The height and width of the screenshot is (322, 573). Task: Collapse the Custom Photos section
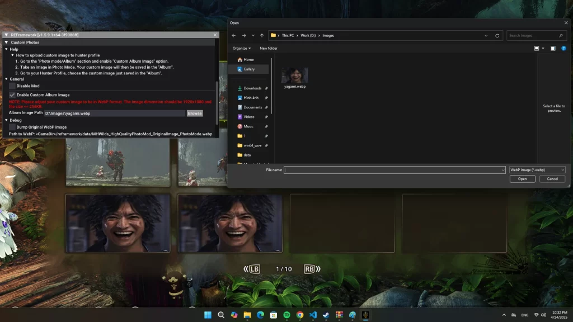6,42
